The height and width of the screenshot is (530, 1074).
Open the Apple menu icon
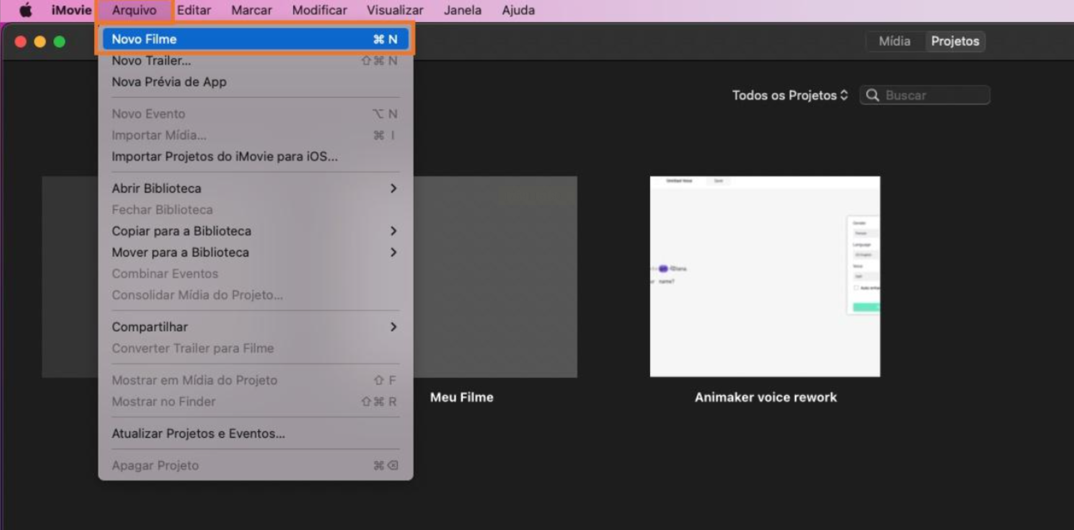(26, 10)
